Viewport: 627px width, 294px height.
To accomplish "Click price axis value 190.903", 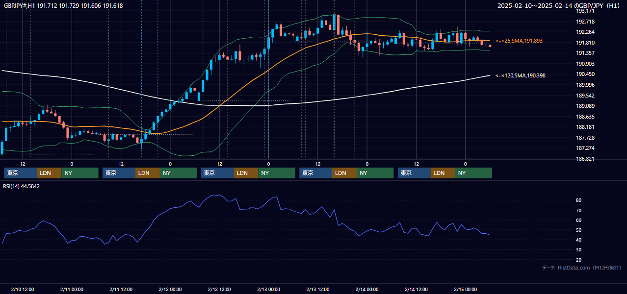I will coord(585,64).
